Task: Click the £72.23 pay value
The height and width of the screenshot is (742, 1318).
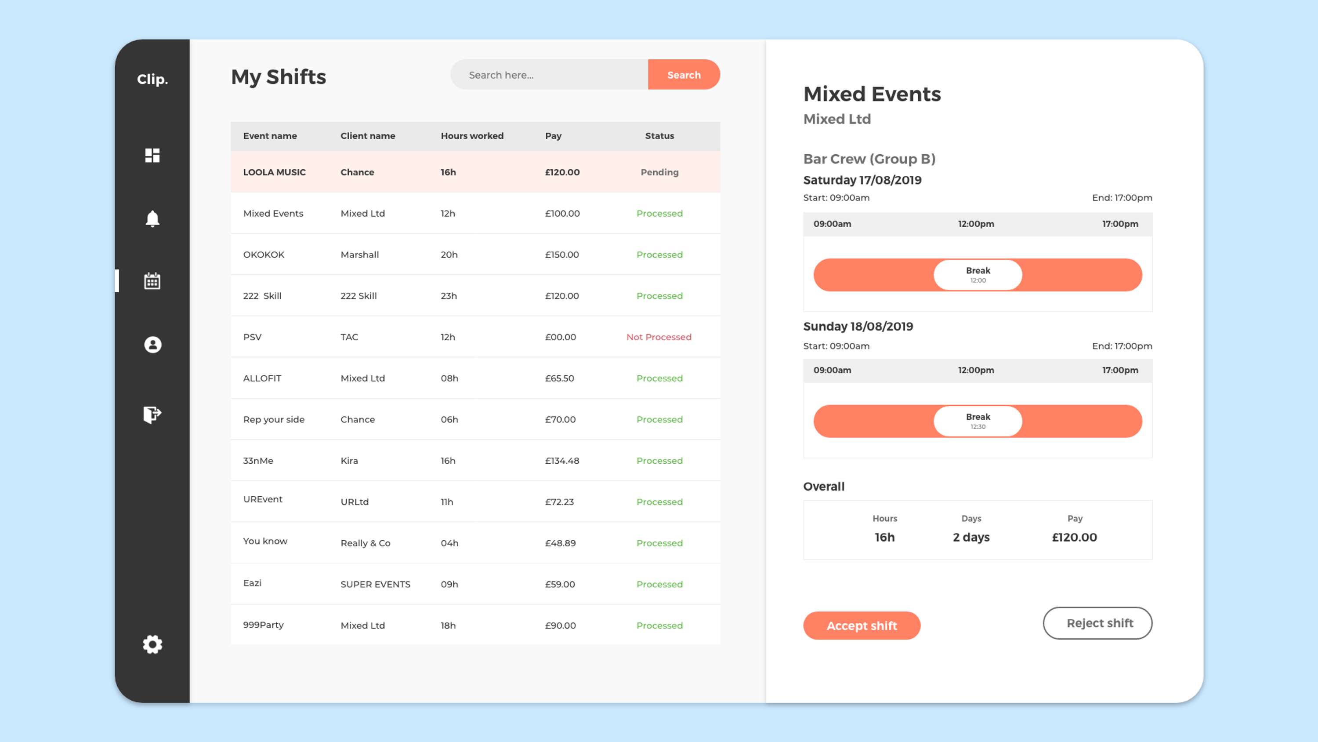Action: tap(559, 502)
